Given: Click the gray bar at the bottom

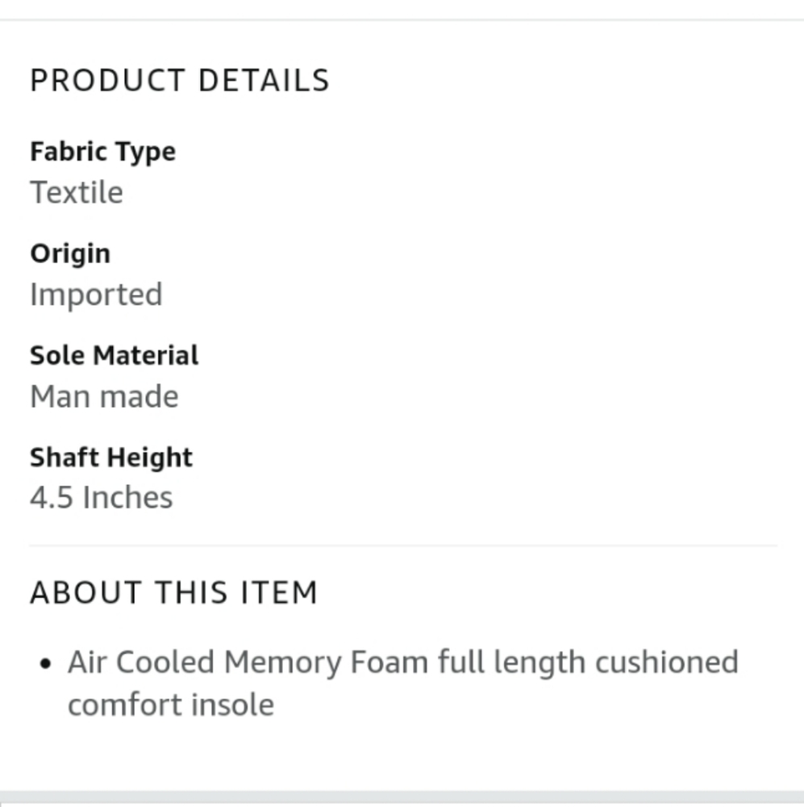Looking at the screenshot, I should click(x=402, y=798).
